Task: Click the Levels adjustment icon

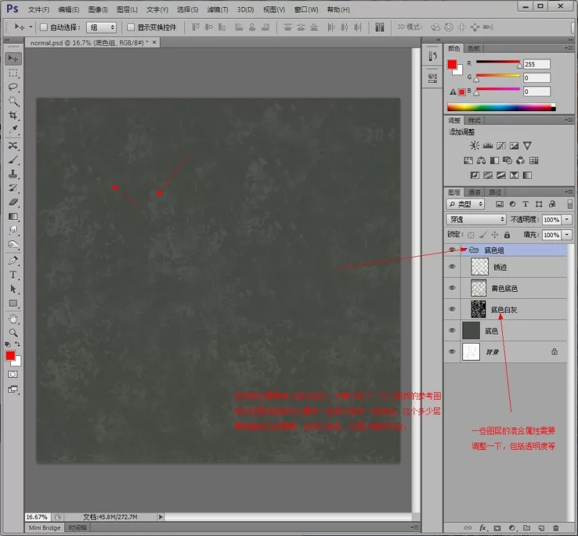Action: [487, 145]
